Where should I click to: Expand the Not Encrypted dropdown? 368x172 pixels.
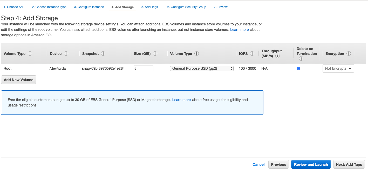tap(338, 68)
